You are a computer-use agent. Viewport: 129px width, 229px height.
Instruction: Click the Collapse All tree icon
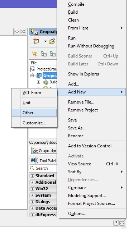(53, 54)
